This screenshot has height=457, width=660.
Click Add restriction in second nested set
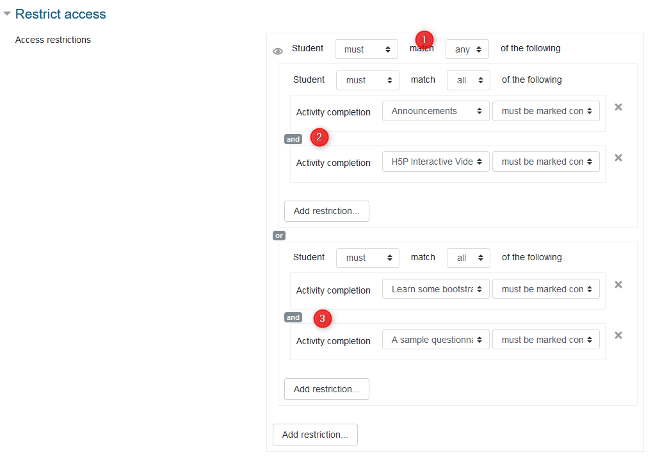(326, 389)
